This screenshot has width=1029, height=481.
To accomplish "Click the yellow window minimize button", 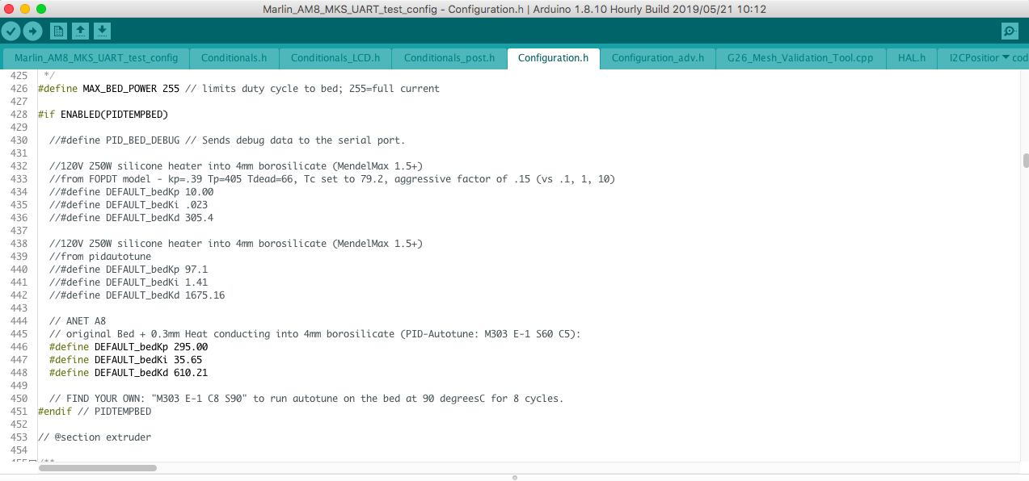I will [25, 9].
